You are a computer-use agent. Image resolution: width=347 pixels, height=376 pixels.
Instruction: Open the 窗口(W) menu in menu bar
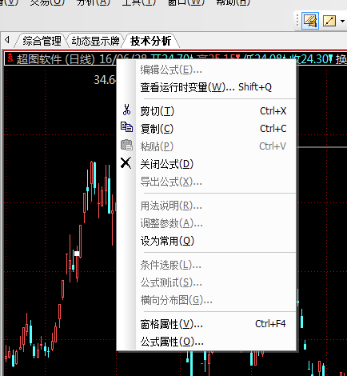185,2
